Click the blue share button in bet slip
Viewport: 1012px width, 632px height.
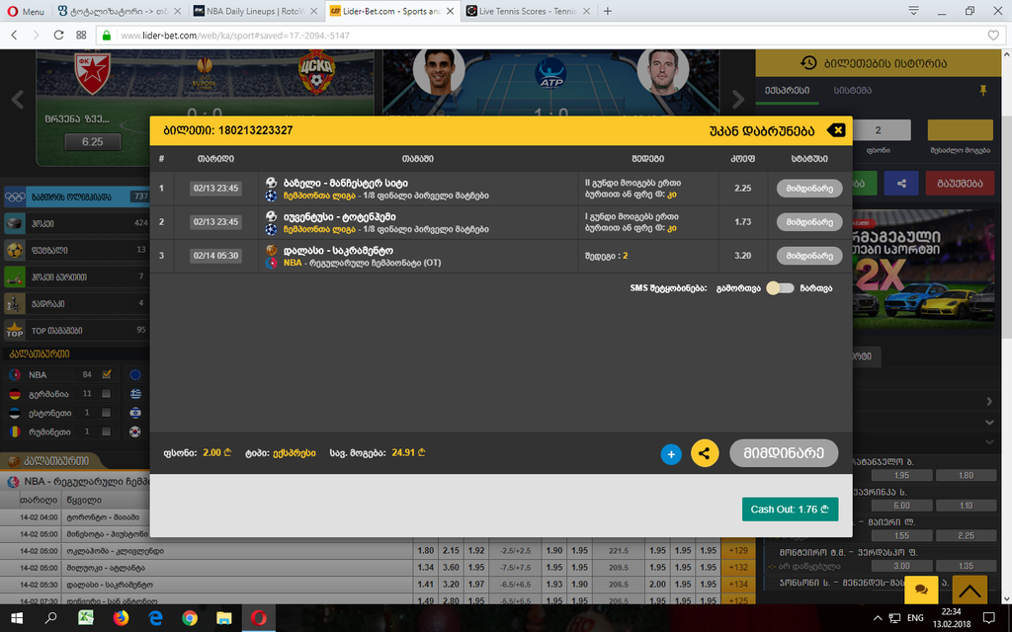901,183
